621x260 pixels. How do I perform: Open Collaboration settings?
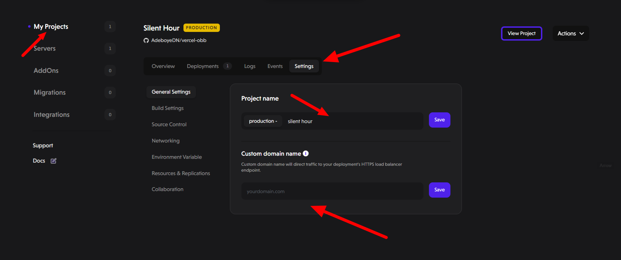click(x=167, y=189)
